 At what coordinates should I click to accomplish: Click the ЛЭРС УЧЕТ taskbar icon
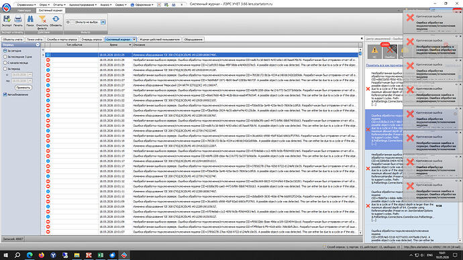click(x=124, y=255)
